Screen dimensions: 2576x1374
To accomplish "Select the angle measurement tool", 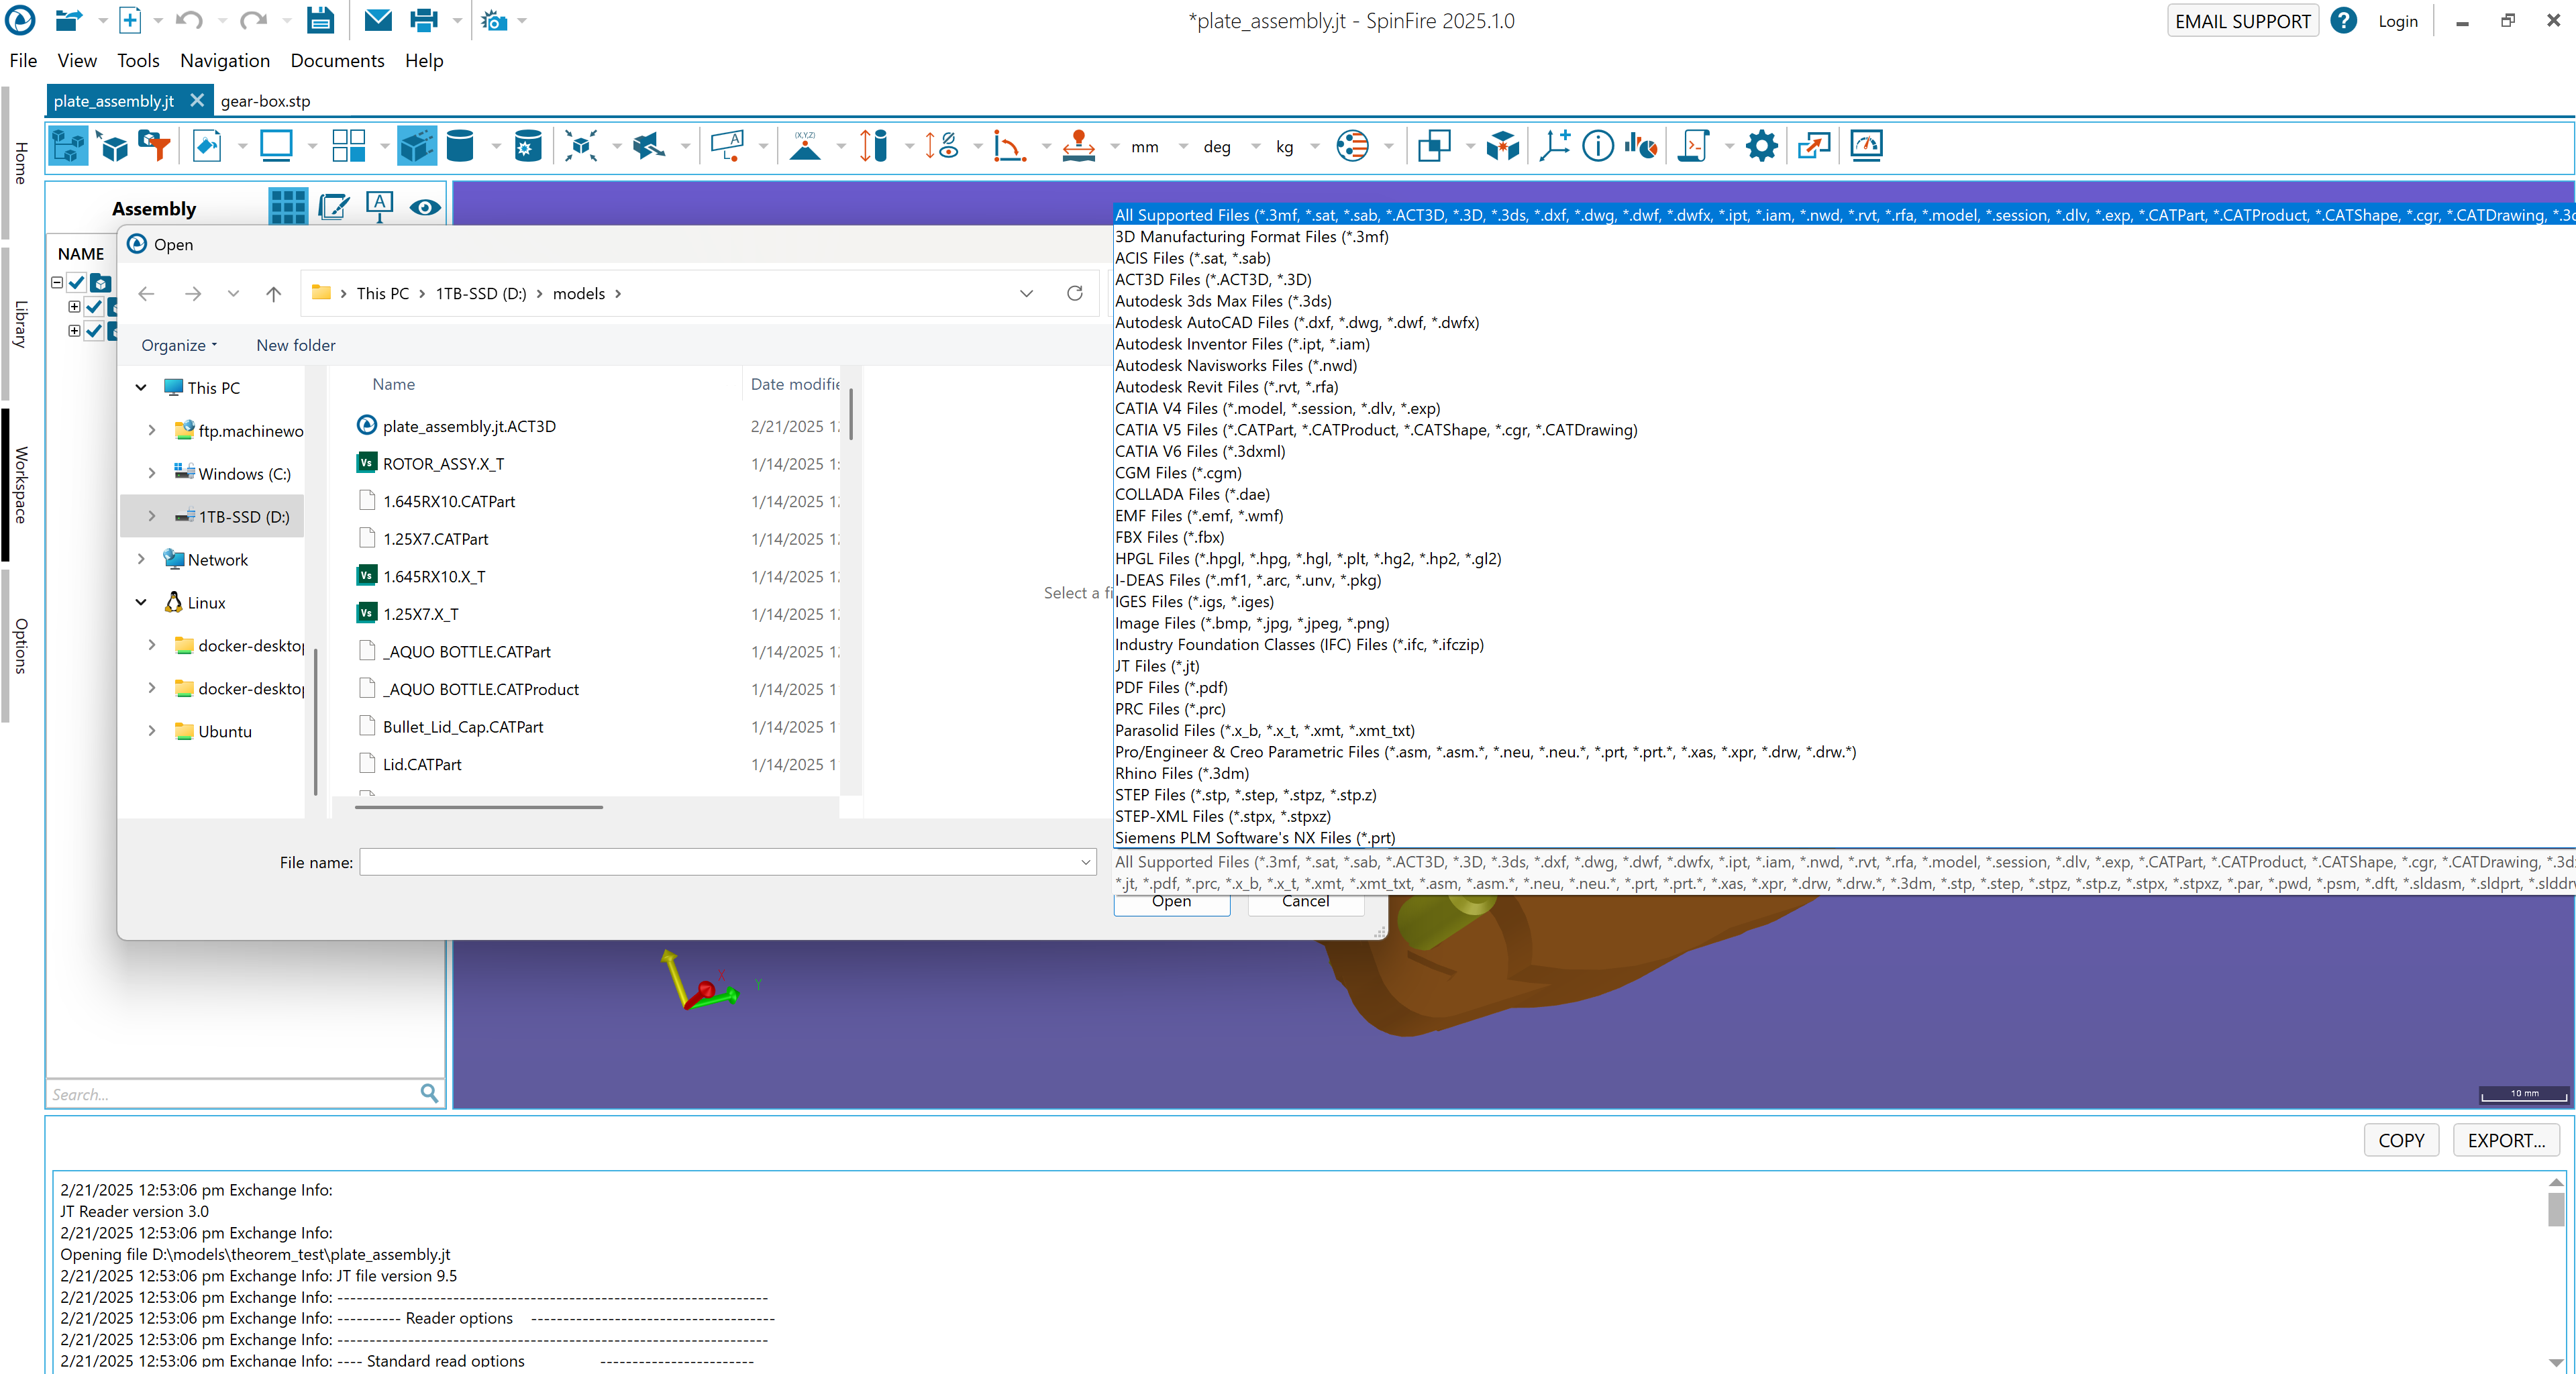I will coord(1008,147).
